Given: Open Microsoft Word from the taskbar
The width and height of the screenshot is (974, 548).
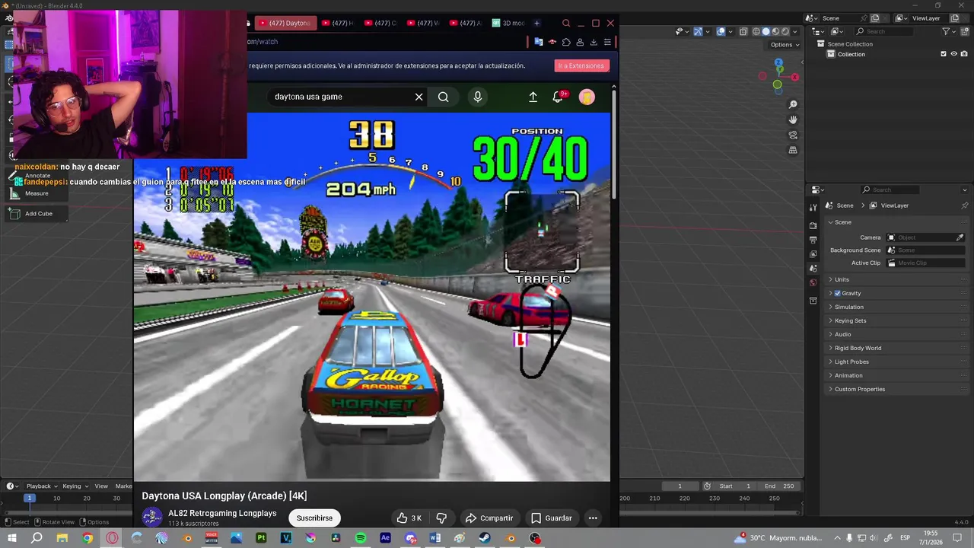Looking at the screenshot, I should click(434, 538).
